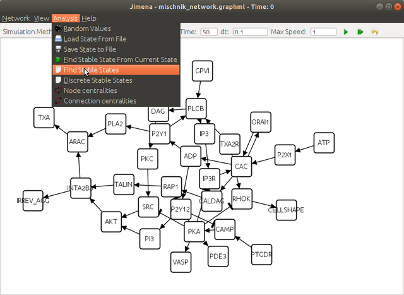Viewport: 404px width, 295px height.
Task: Select the DAG node
Action: point(158,114)
